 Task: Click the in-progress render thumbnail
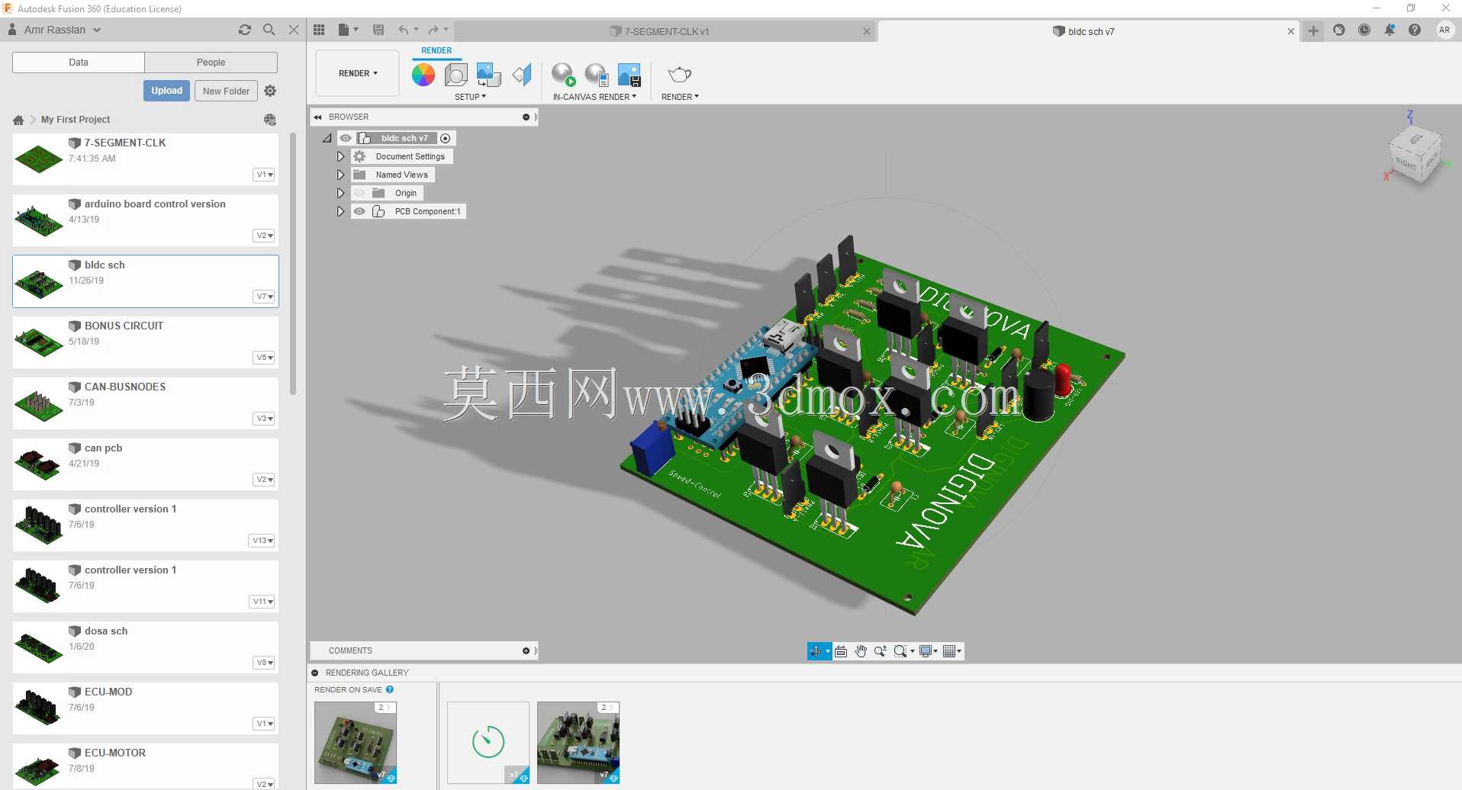(x=488, y=742)
